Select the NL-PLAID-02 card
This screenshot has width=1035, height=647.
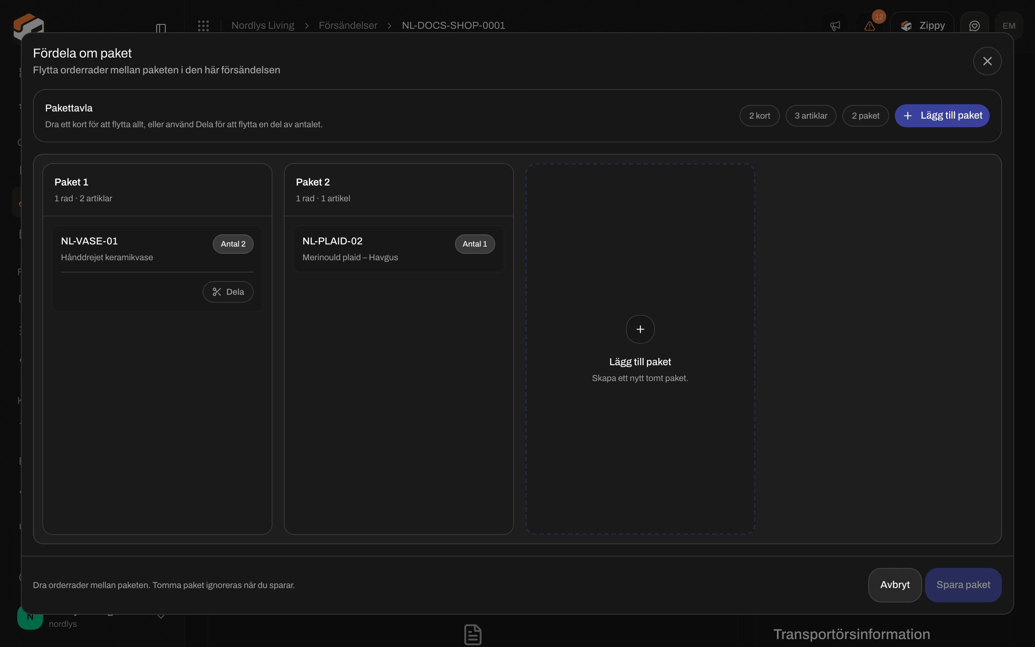tap(399, 249)
